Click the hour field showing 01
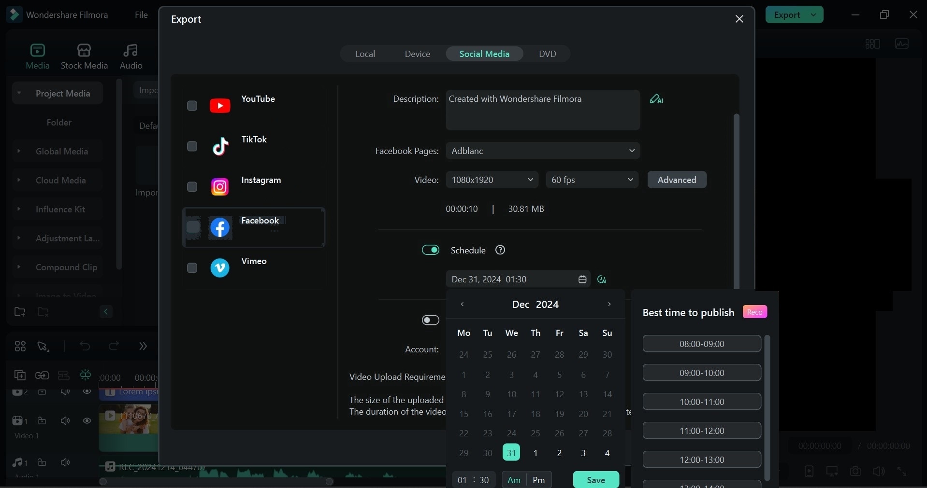 pos(462,480)
